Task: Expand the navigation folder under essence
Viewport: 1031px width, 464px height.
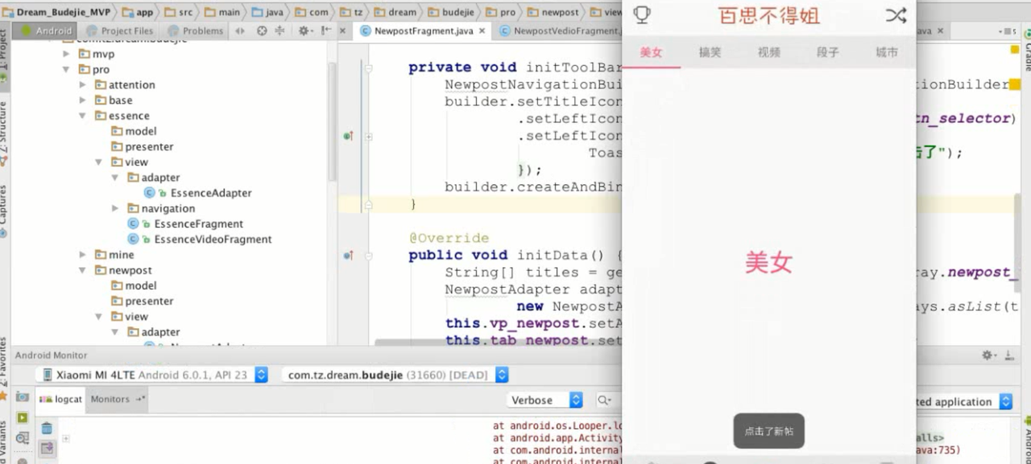Action: [115, 208]
